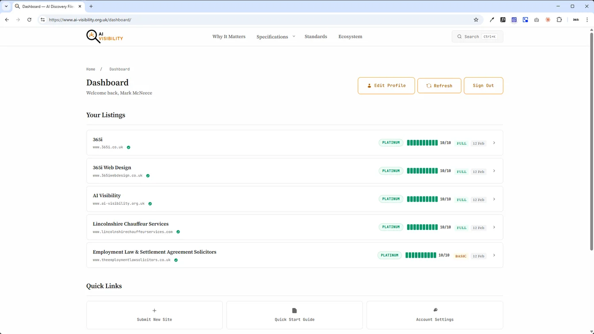View site information icon in address bar
594x334 pixels.
coord(43,19)
